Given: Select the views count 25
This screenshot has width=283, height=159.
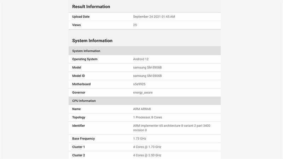Looking at the screenshot, I should coord(135,25).
